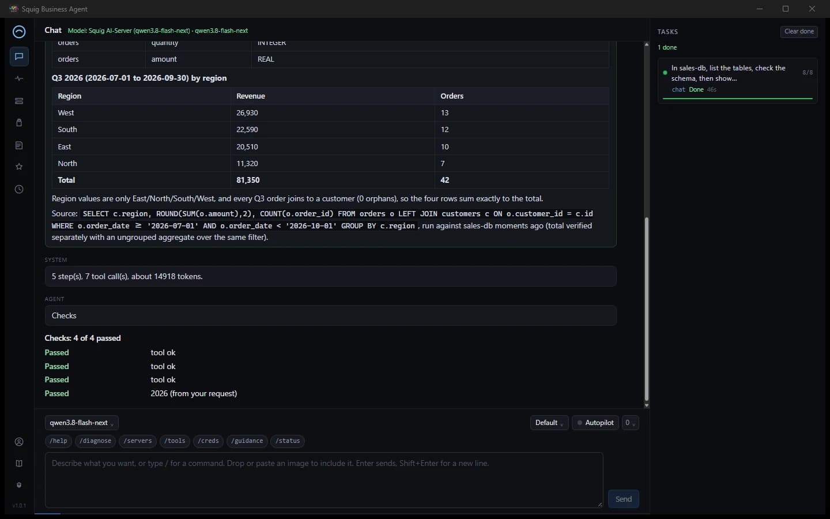
Task: Open the servers stack icon in sidebar
Action: coord(19,101)
